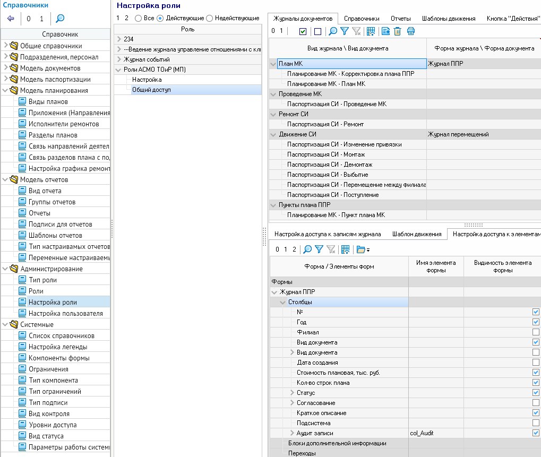This screenshot has height=457, width=541.
Task: Open grid settings in form elements toolbar
Action: (346, 249)
